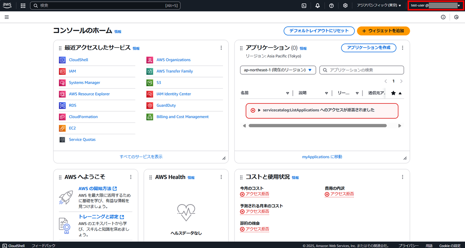Open the services grid menu icon
The width and height of the screenshot is (465, 248).
point(23,5)
